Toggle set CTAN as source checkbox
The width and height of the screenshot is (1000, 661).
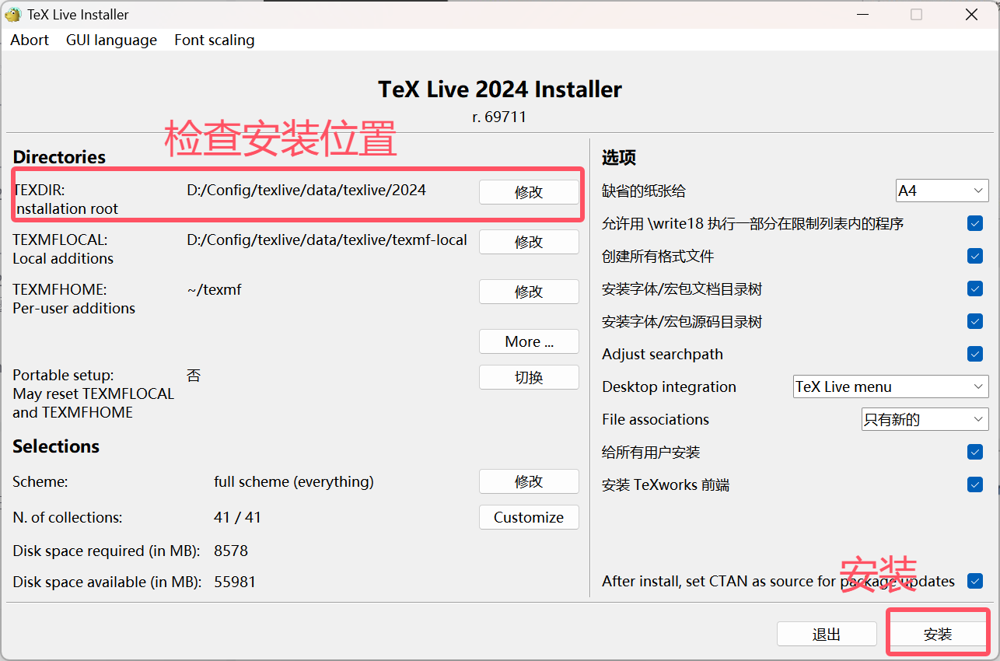coord(975,581)
